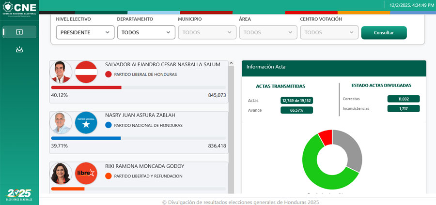Click Rixi Moncada's candidate photo
This screenshot has height=205, width=436.
pyautogui.click(x=61, y=173)
